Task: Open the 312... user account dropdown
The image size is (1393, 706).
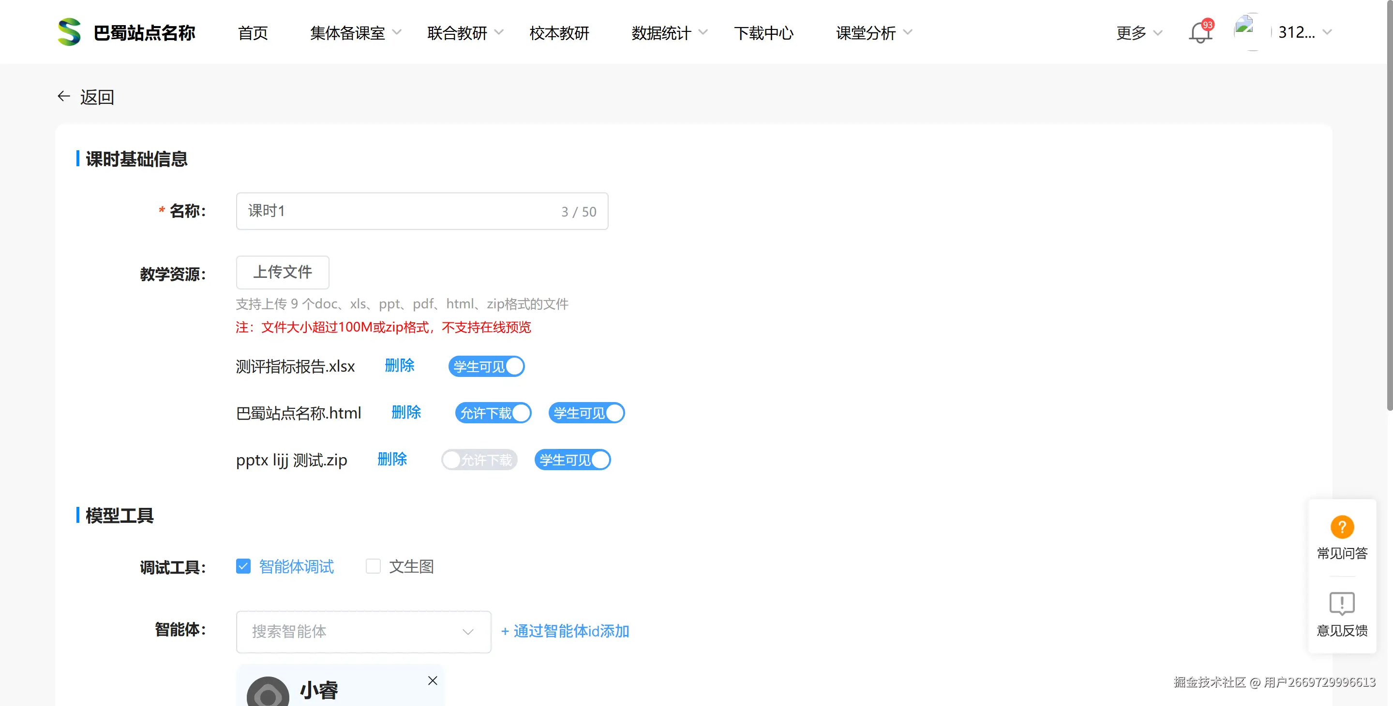Action: [1304, 32]
